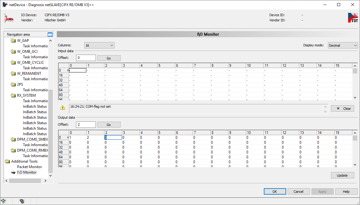Click the FDT logo in the header

click(353, 18)
